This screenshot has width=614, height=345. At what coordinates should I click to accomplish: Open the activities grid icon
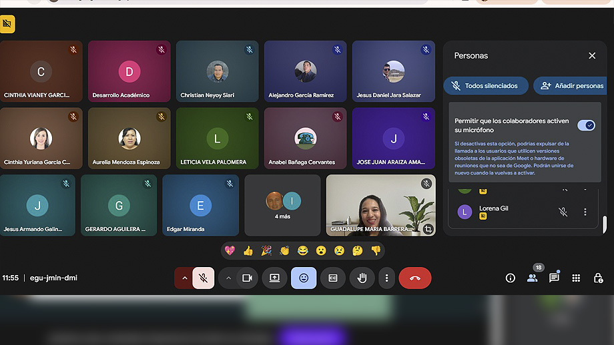(x=576, y=278)
